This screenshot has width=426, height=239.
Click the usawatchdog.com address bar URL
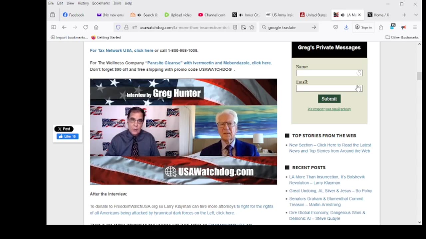(185, 28)
